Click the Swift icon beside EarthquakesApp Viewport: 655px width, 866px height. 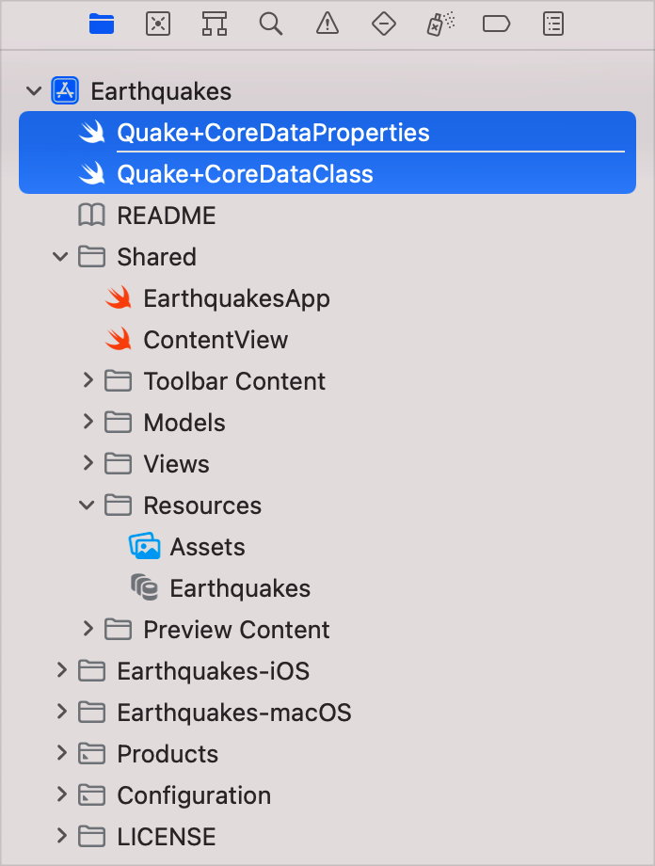pyautogui.click(x=118, y=297)
